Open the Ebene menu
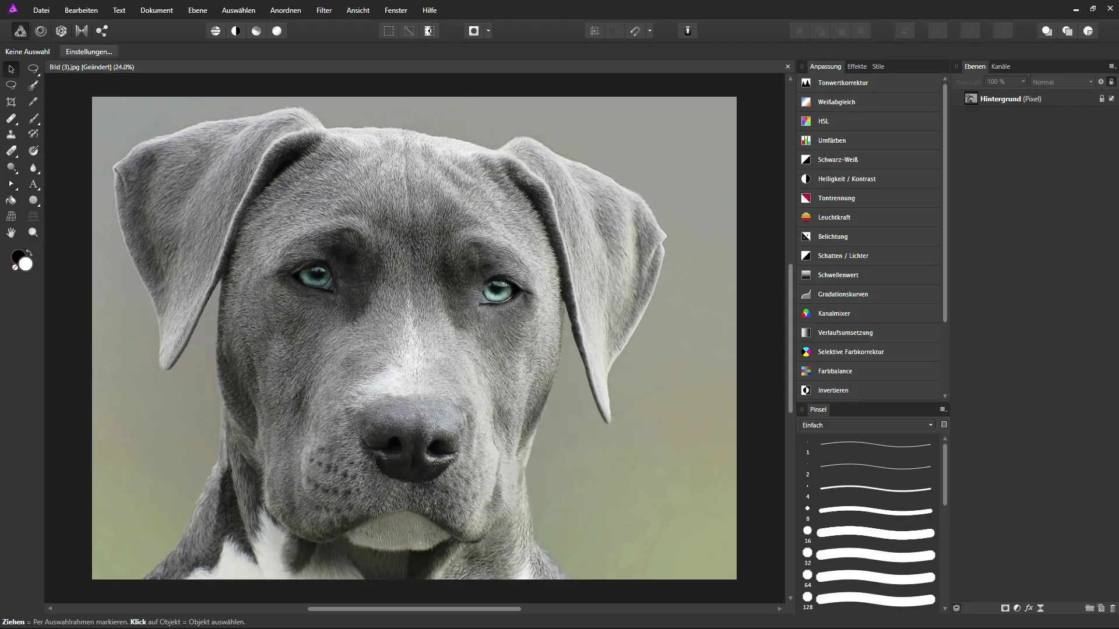 pyautogui.click(x=198, y=10)
